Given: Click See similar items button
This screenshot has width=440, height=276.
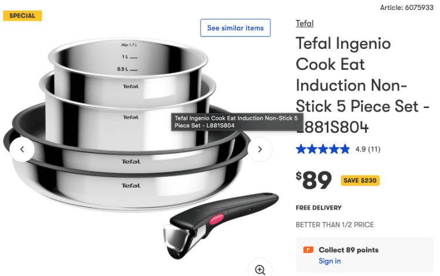Looking at the screenshot, I should click(235, 28).
